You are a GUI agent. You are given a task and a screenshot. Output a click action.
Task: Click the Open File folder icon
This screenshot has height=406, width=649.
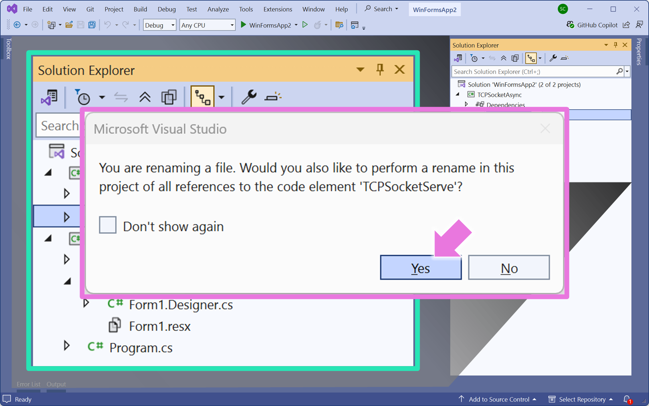pos(69,25)
